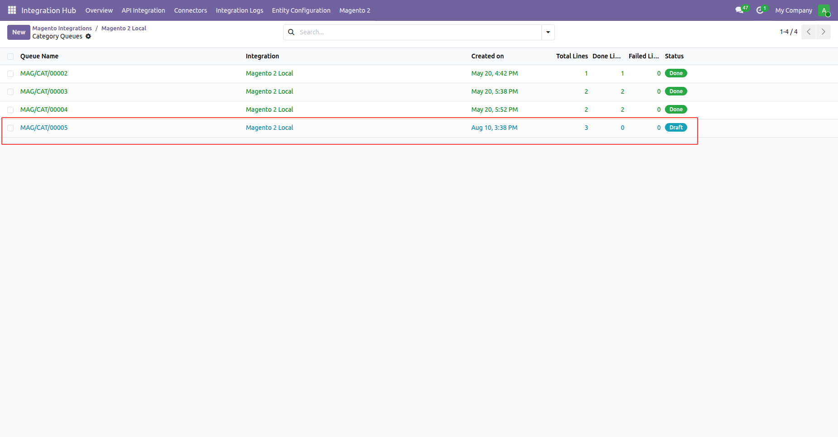Screen dimensions: 838x437
Task: Click the New button
Action: 19,32
